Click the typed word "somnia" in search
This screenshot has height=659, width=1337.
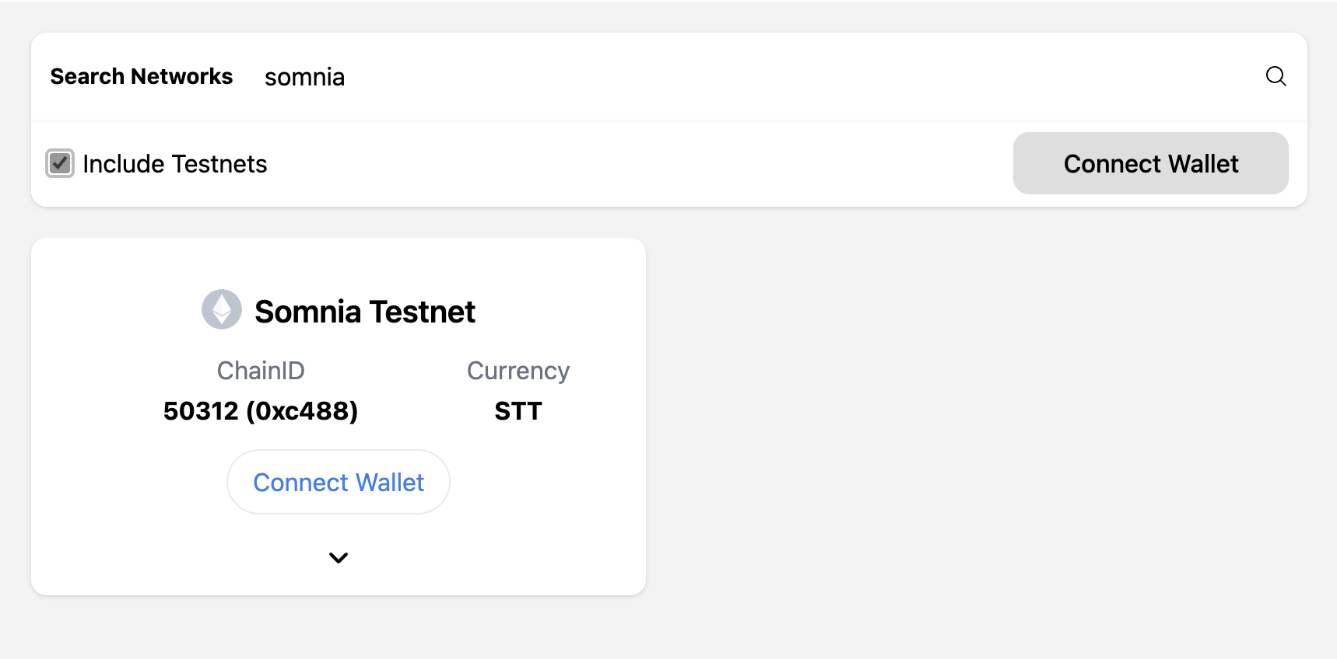304,77
